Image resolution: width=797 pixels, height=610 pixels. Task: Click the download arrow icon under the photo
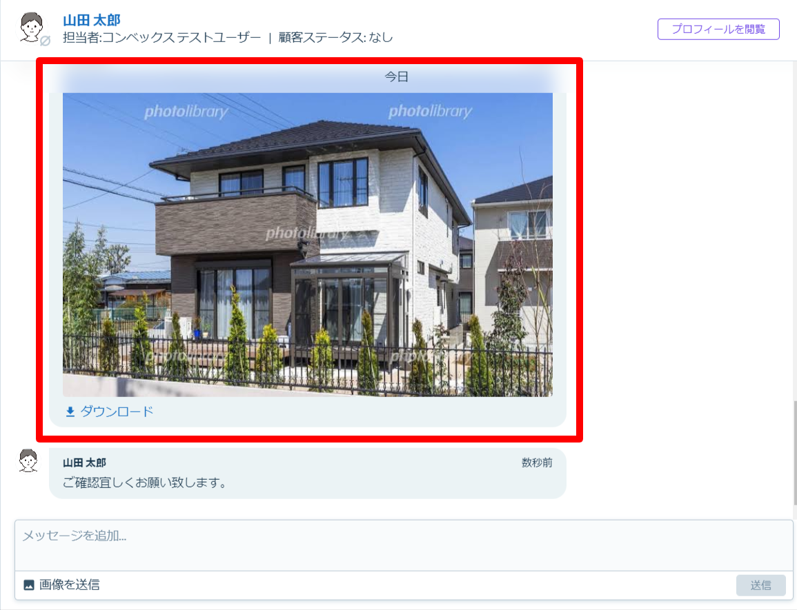click(x=70, y=411)
